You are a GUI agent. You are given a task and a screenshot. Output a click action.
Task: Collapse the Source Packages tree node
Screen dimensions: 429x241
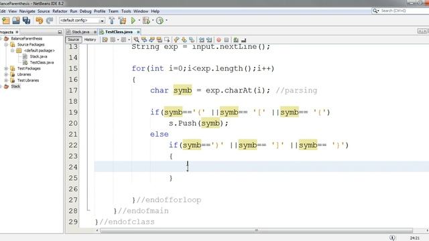pos(6,45)
